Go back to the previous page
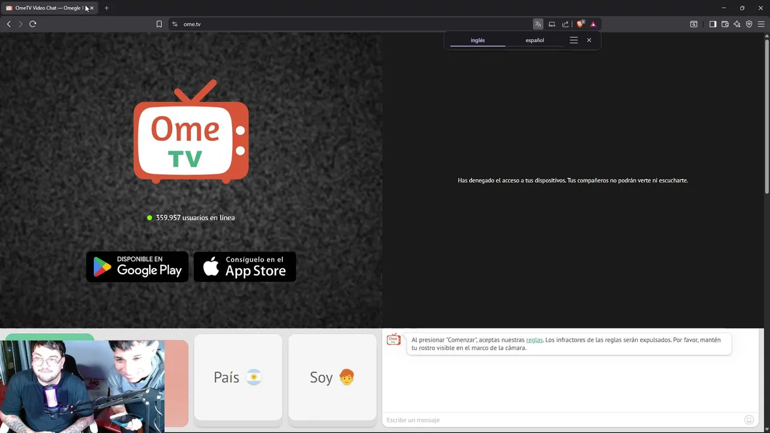Screen dimensions: 770x433 click(x=8, y=24)
